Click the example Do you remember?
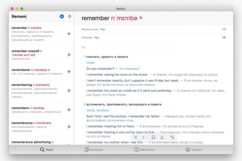Screen dimensions: 242x161 [x=100, y=69]
